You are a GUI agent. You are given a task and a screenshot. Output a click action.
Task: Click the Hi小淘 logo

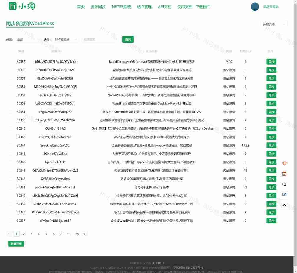(x=22, y=6)
